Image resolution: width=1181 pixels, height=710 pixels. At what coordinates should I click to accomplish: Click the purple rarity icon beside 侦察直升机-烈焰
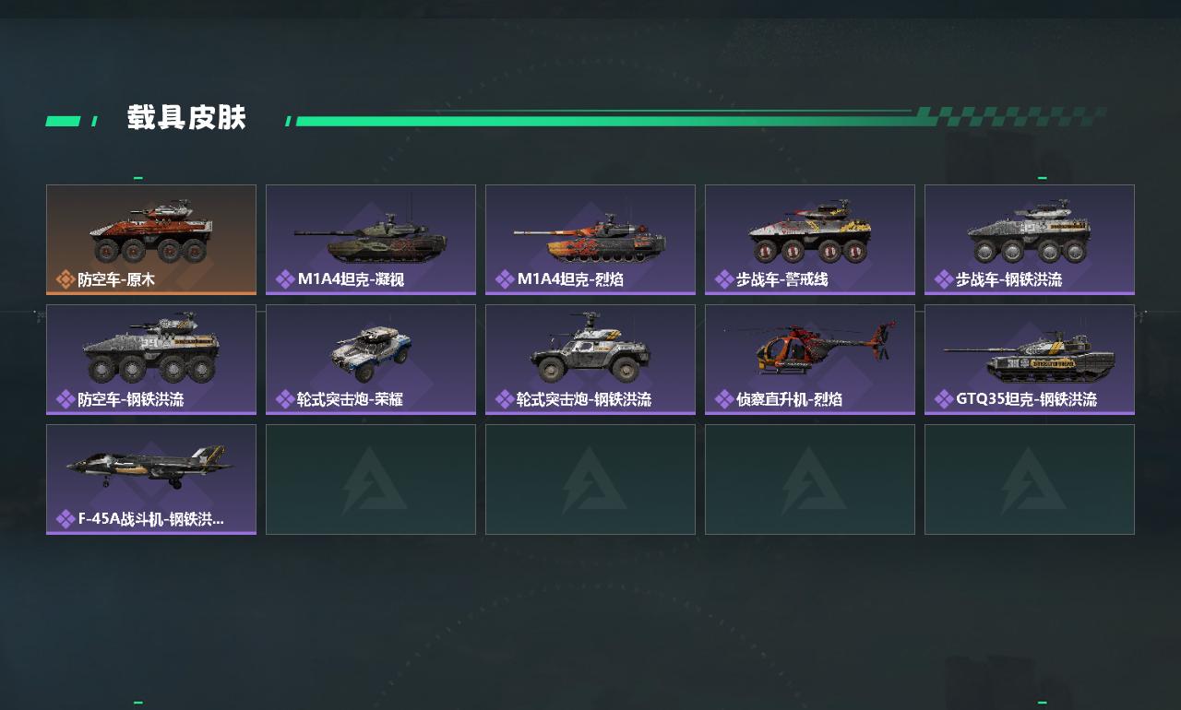724,399
